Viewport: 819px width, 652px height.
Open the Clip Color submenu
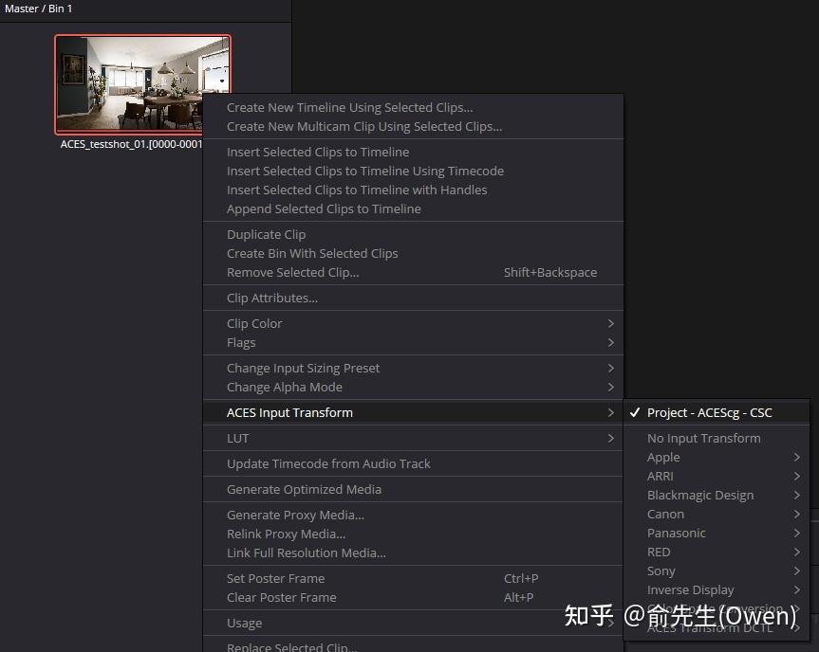point(254,323)
